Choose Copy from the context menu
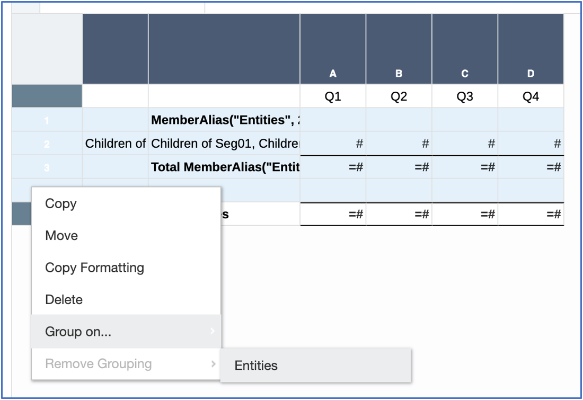583x400 pixels. [61, 204]
